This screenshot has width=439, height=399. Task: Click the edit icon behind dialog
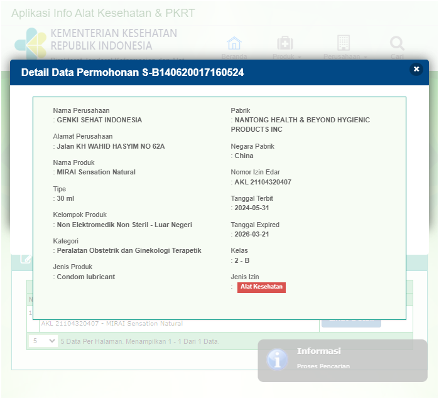pyautogui.click(x=26, y=258)
